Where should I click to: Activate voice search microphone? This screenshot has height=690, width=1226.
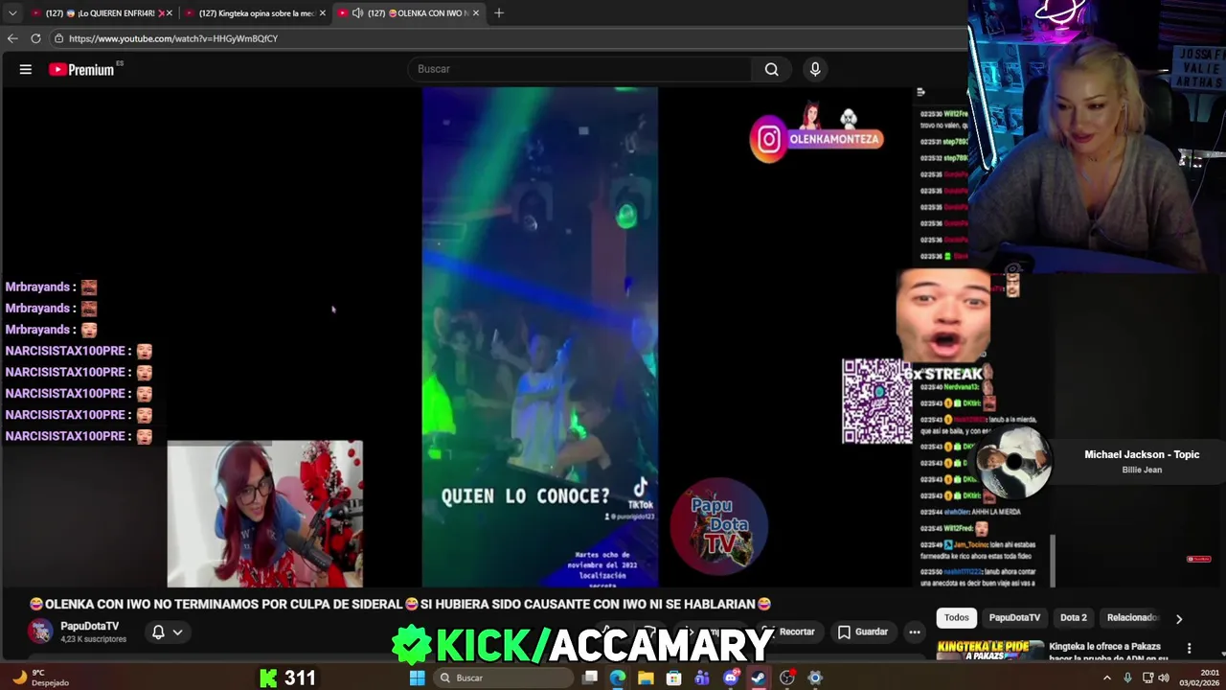coord(815,69)
